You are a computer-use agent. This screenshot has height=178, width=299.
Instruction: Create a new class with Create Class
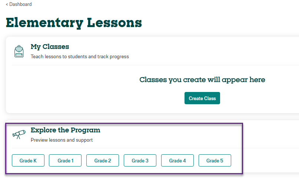click(x=202, y=98)
